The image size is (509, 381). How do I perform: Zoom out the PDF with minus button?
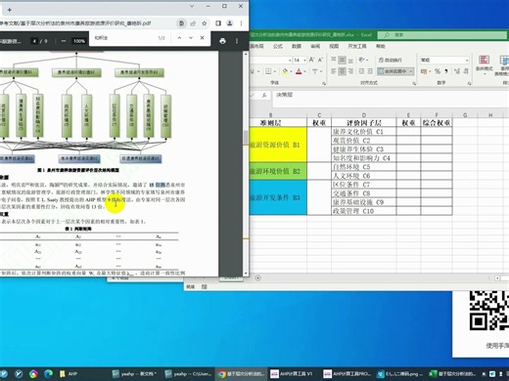pos(64,41)
